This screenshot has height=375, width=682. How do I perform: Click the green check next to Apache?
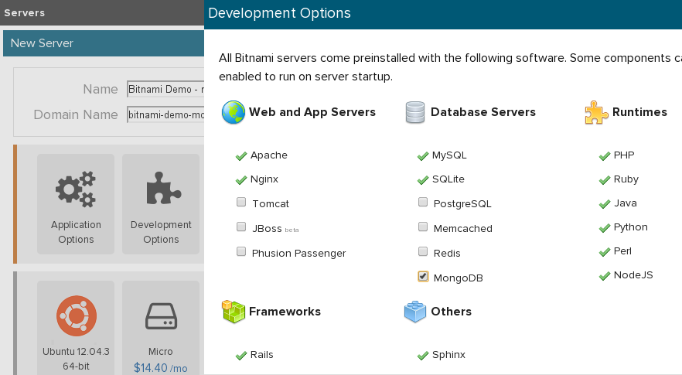241,155
